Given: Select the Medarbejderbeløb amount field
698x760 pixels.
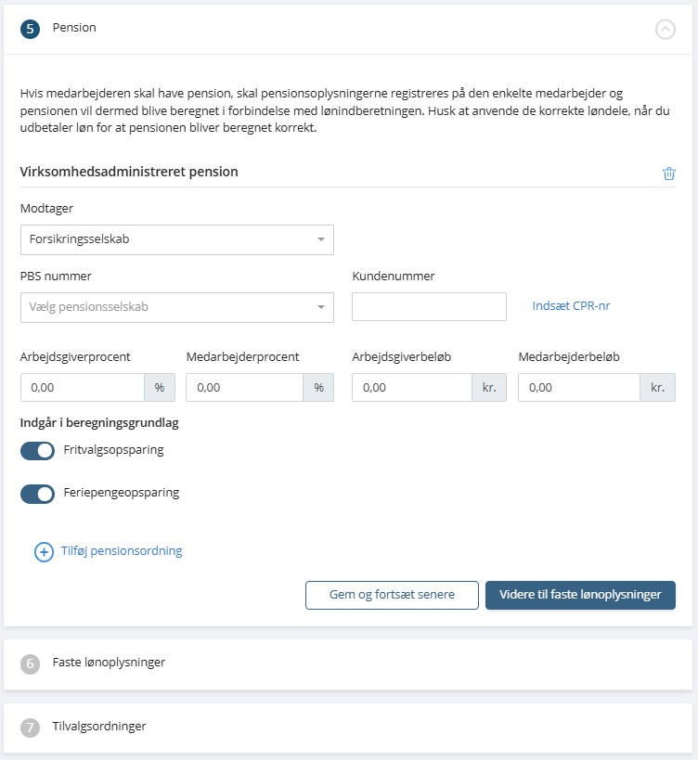Looking at the screenshot, I should coord(578,388).
